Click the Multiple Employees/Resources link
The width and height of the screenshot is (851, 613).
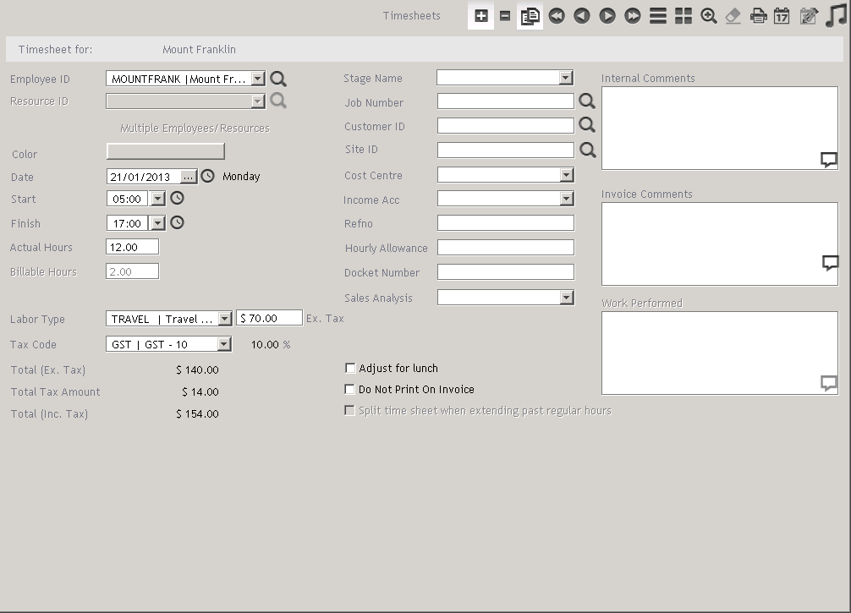(x=196, y=128)
